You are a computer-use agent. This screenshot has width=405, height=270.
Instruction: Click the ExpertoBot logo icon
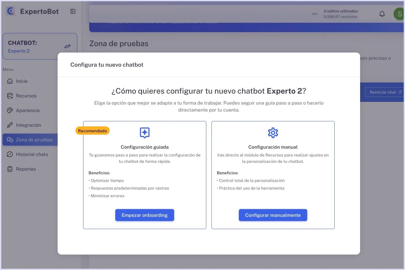pos(11,11)
